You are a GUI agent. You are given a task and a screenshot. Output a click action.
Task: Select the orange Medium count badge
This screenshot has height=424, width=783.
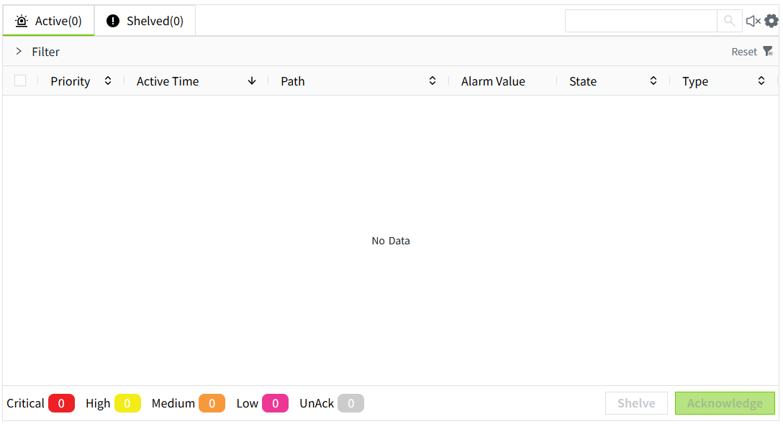[212, 403]
